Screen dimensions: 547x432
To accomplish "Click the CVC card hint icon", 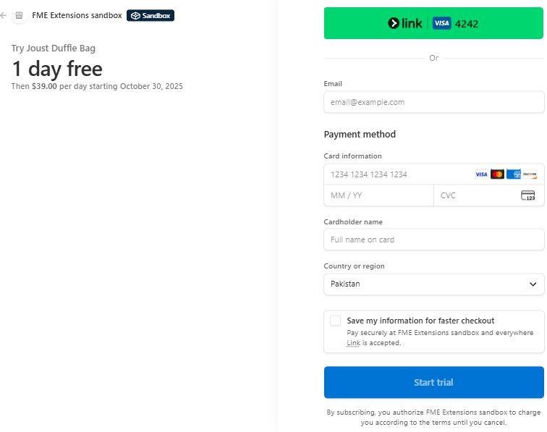I will click(527, 195).
